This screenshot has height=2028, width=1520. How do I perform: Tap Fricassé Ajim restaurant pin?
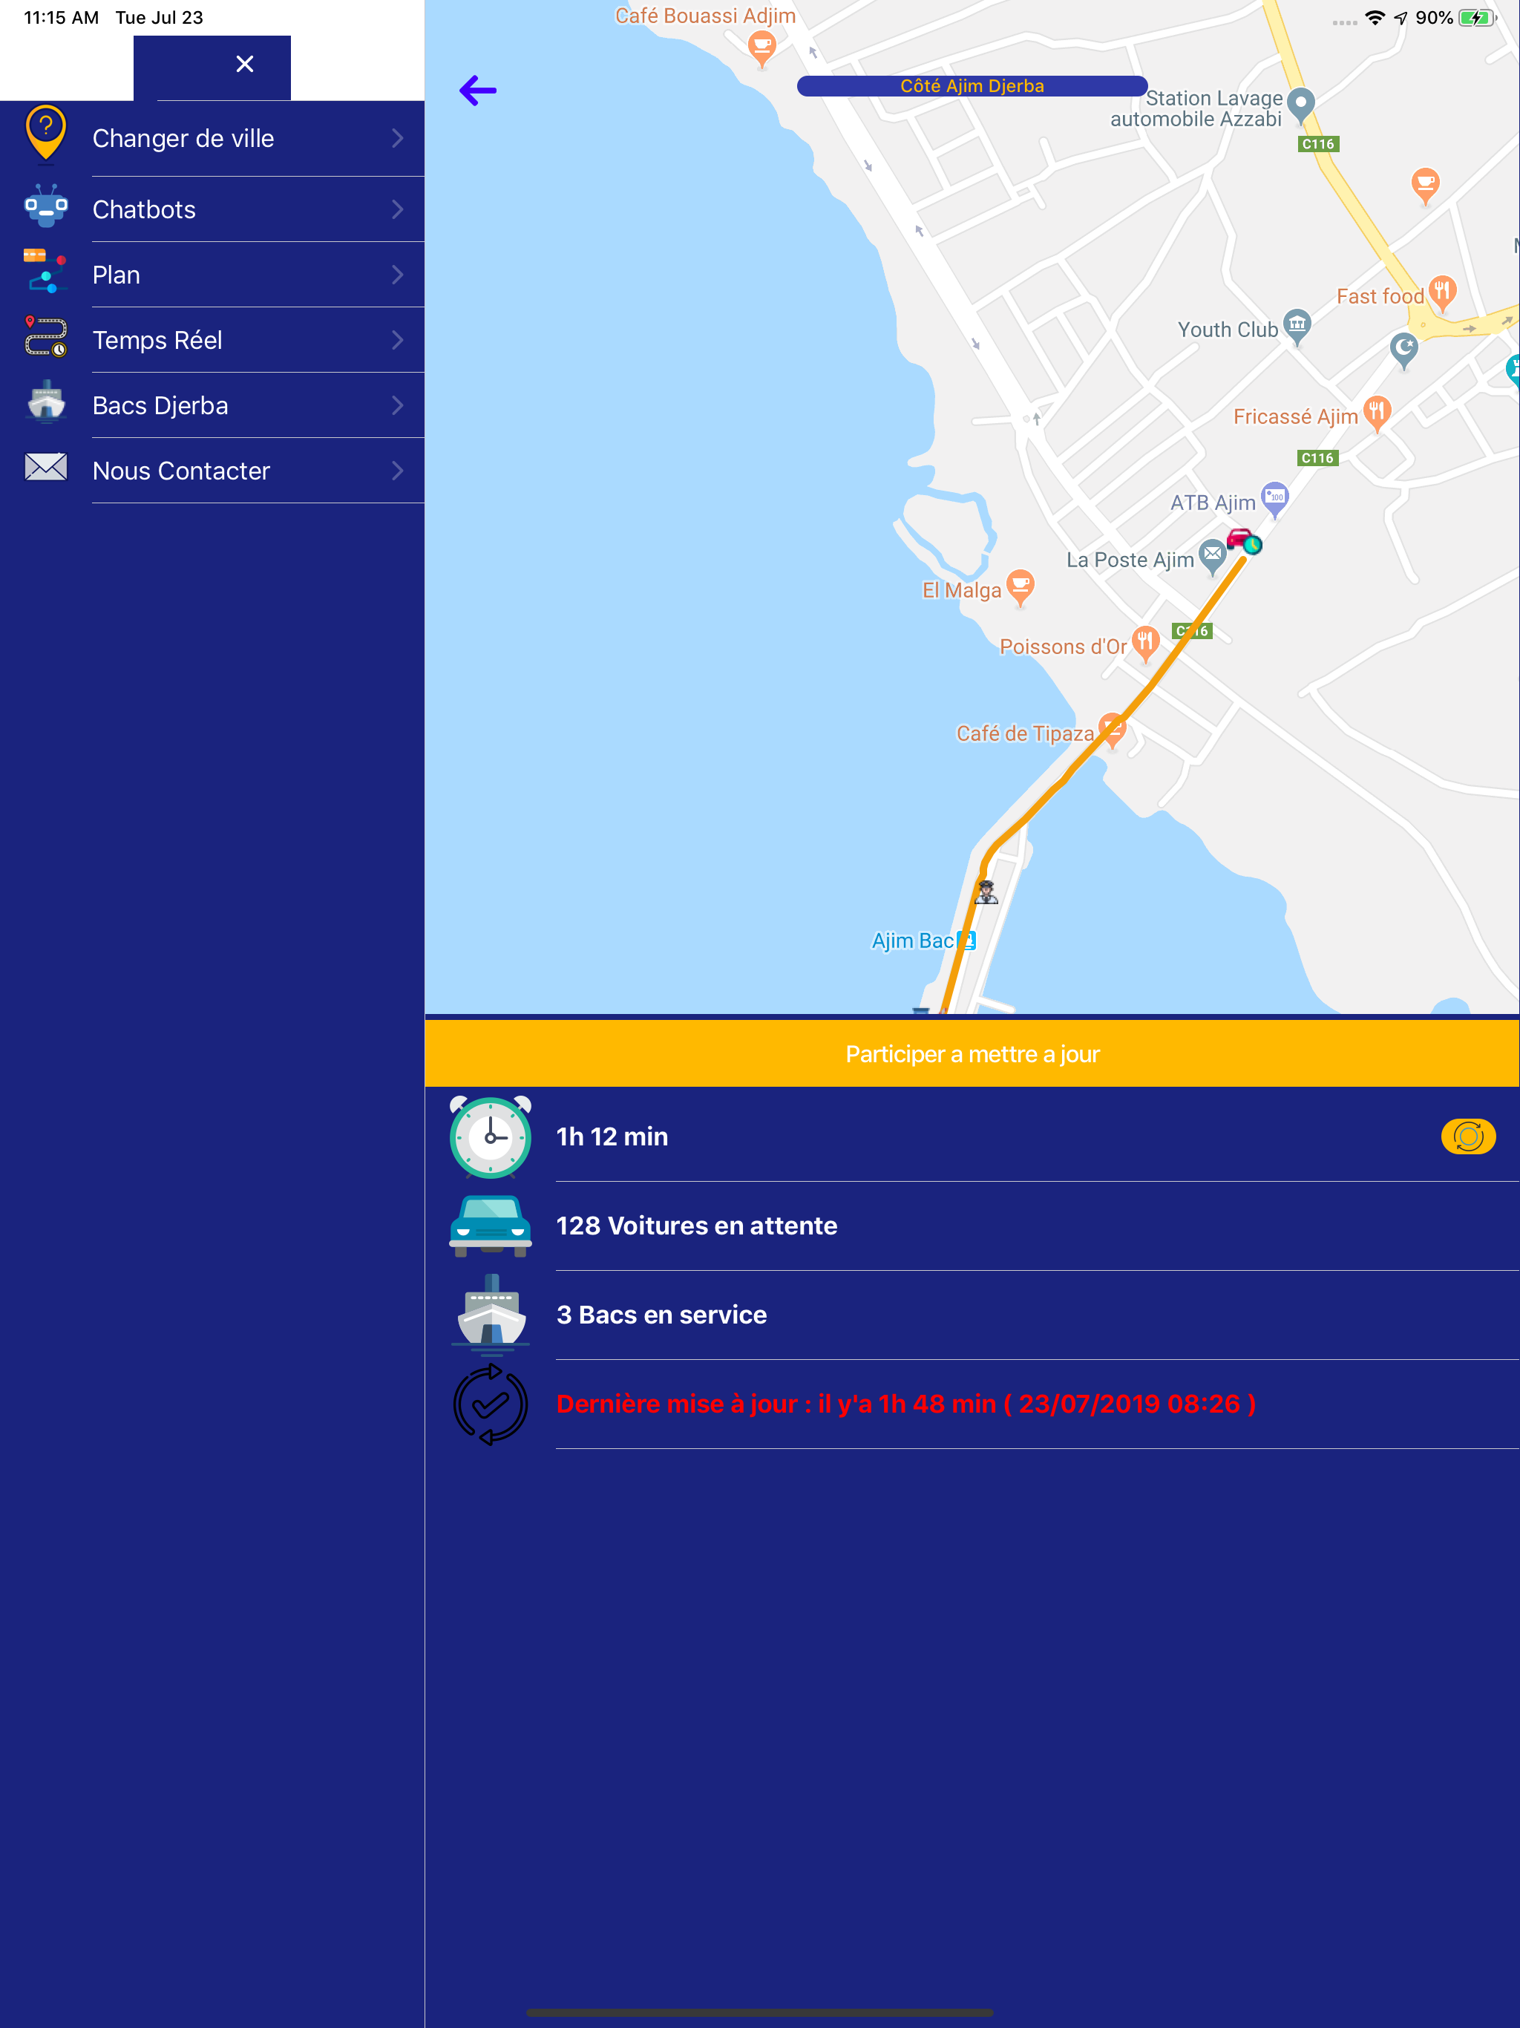(1376, 413)
